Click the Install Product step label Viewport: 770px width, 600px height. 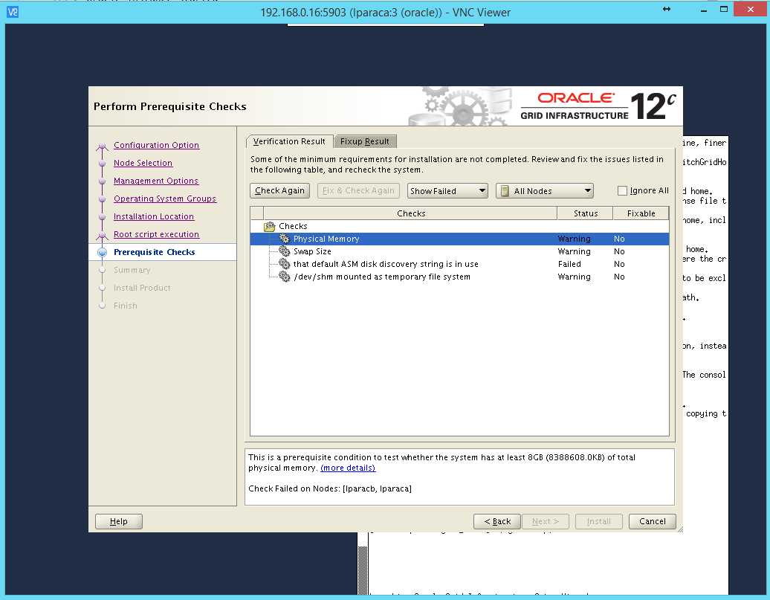tap(142, 288)
